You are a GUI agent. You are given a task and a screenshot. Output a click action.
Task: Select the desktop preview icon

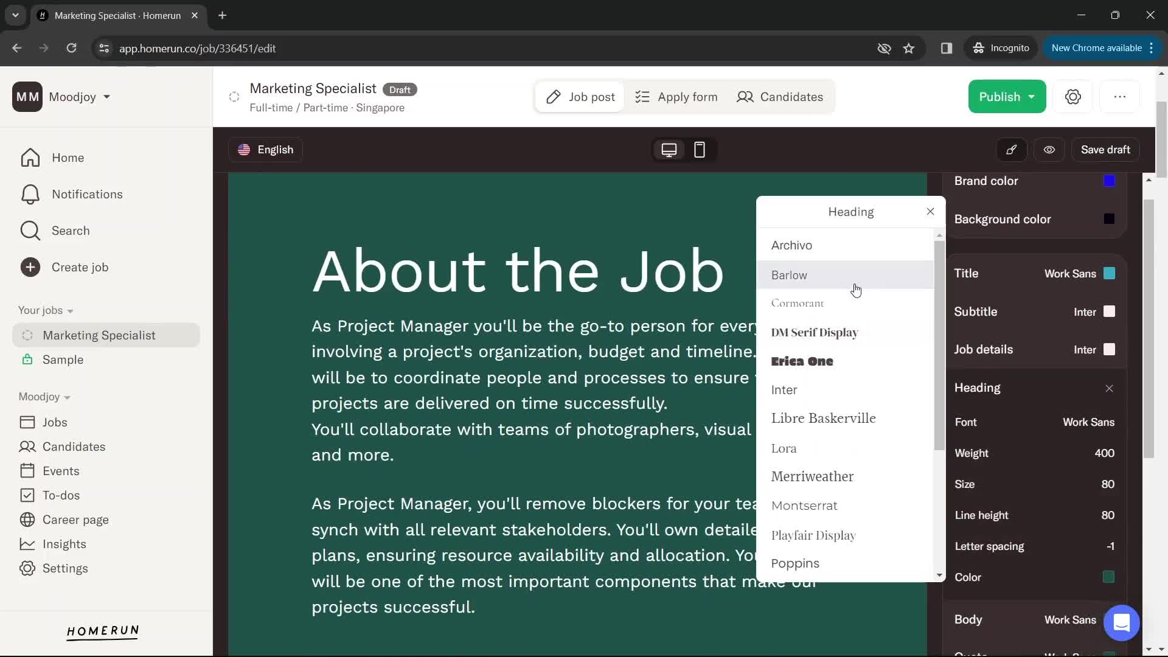[668, 149]
